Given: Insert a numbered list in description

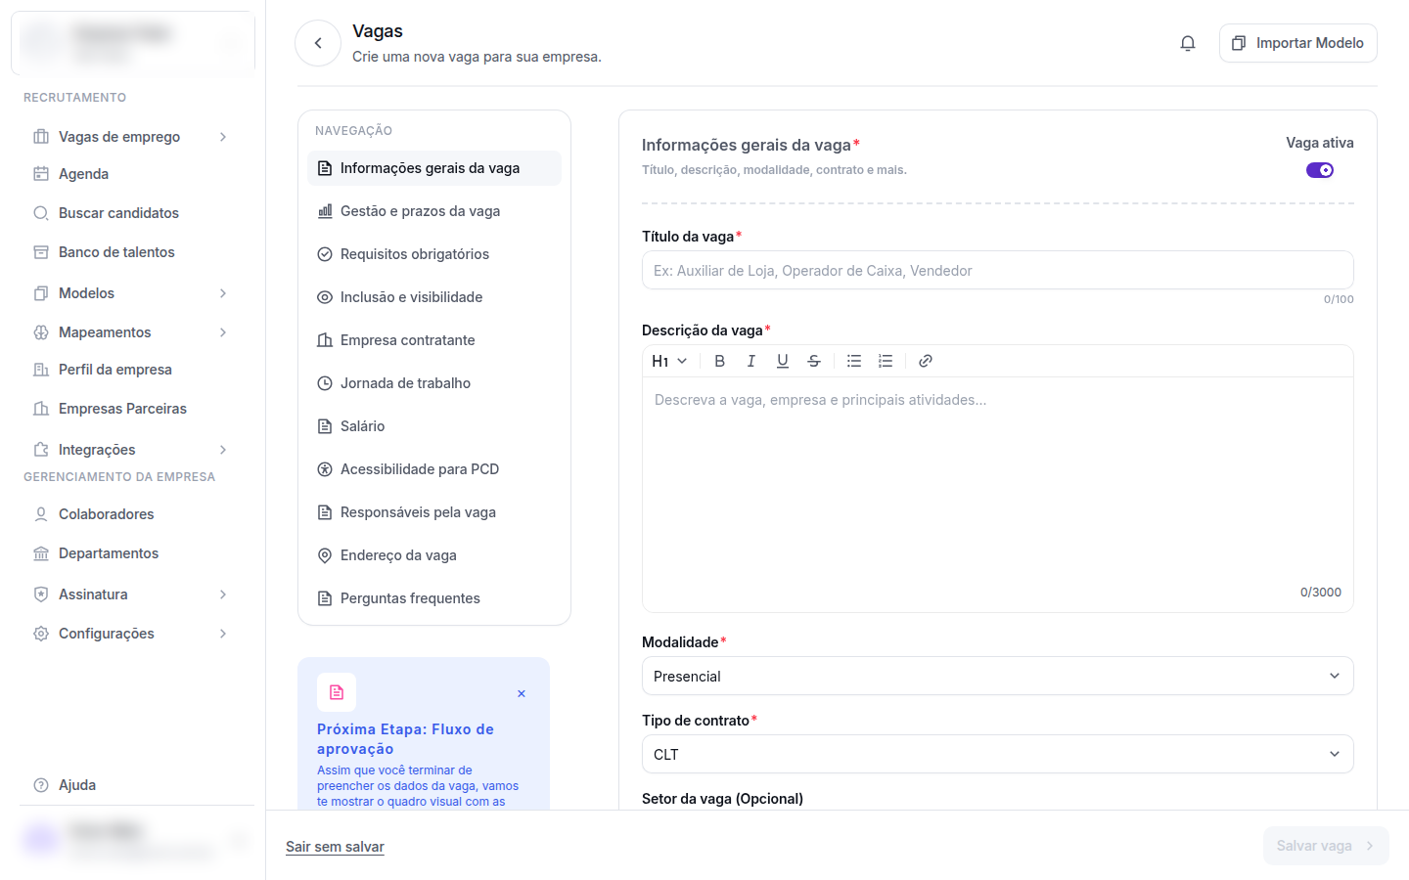Looking at the screenshot, I should click(x=886, y=361).
